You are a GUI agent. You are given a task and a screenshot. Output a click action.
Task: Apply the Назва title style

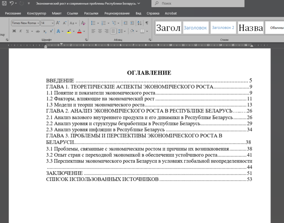coord(250,28)
